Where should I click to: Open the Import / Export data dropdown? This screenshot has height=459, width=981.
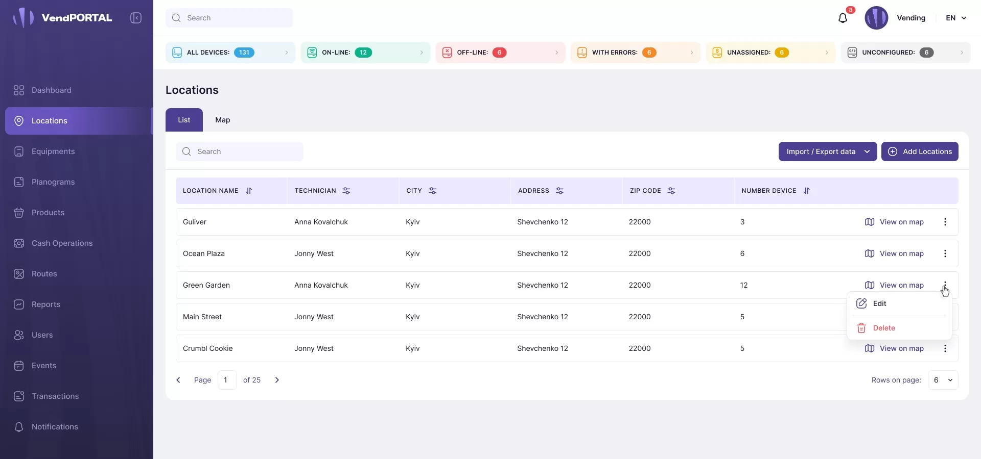coord(827,151)
